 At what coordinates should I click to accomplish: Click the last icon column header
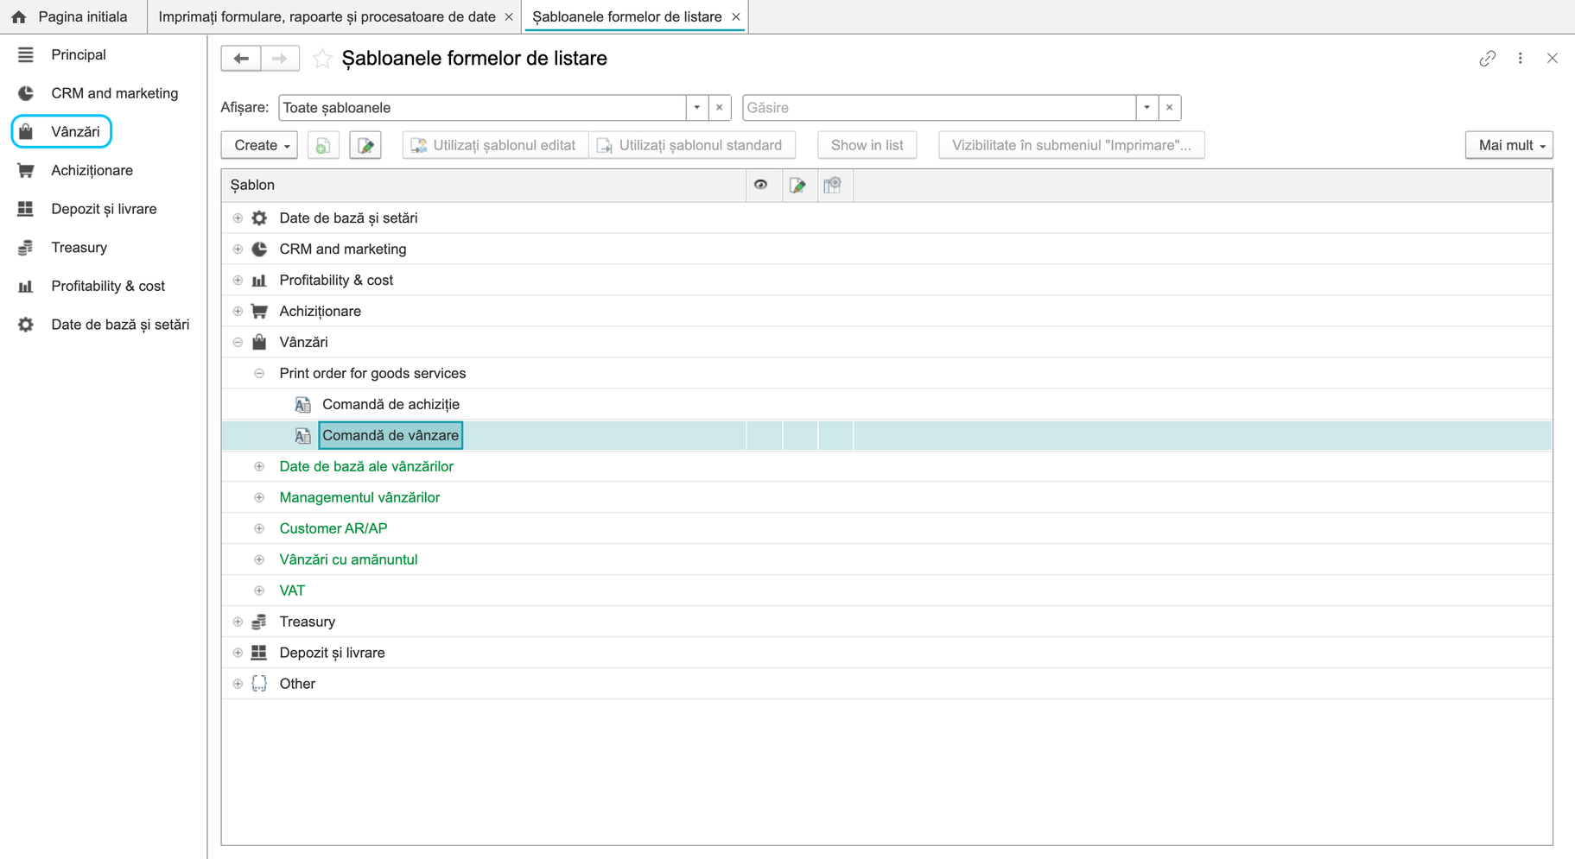click(x=833, y=185)
